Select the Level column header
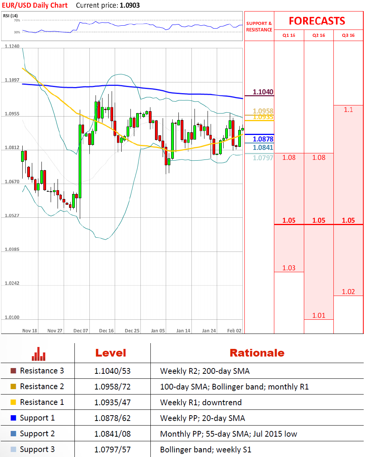The image size is (366, 457). (110, 353)
